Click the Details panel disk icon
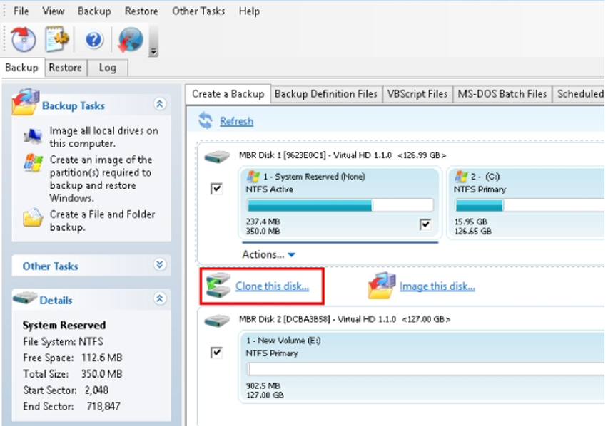 tap(25, 298)
